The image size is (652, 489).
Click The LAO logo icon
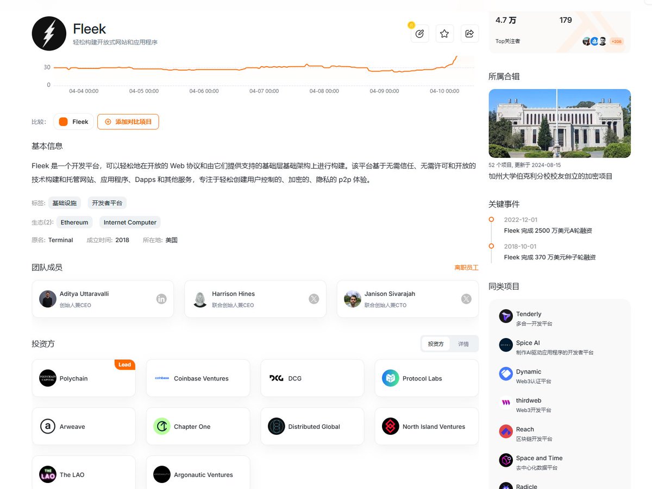point(48,474)
